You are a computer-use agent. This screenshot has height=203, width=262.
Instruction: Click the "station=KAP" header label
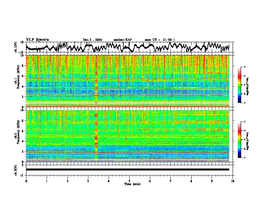[123, 40]
